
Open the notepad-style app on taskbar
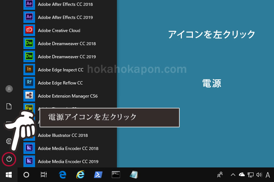coord(134,175)
